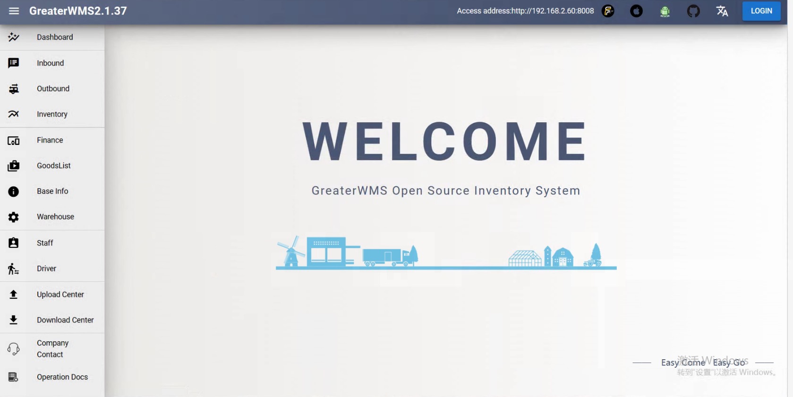This screenshot has height=397, width=793.
Task: Click the GreaterWMS2.1.37 title
Action: click(x=78, y=11)
